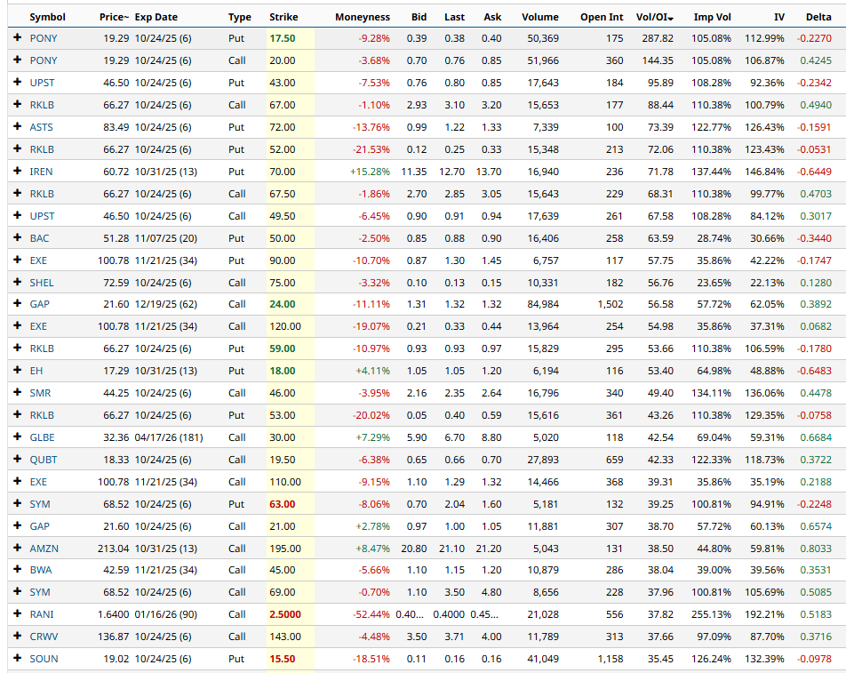Viewport: 846px width, 673px height.
Task: Expand the PONY 20.00 Call row
Action: point(17,60)
